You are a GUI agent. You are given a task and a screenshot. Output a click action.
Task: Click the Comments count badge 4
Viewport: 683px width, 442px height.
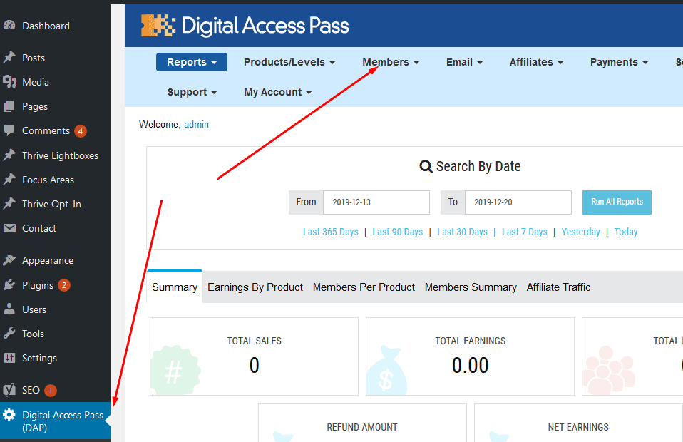(81, 130)
